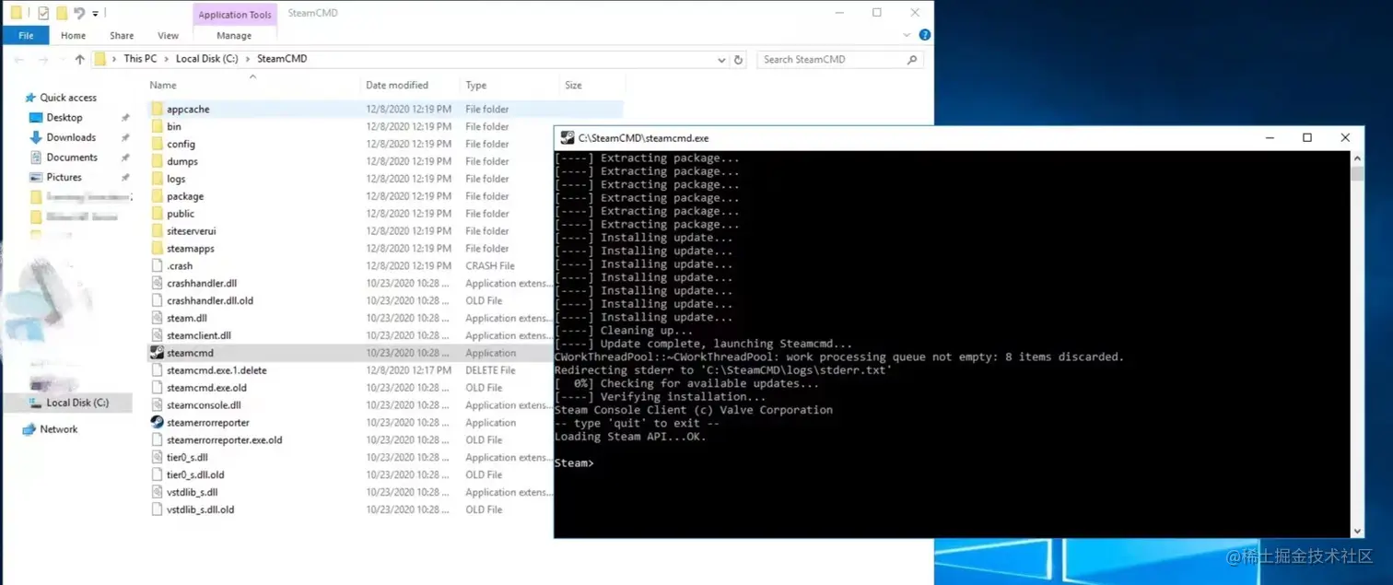
Task: Click the Up one level arrow
Action: (x=80, y=59)
